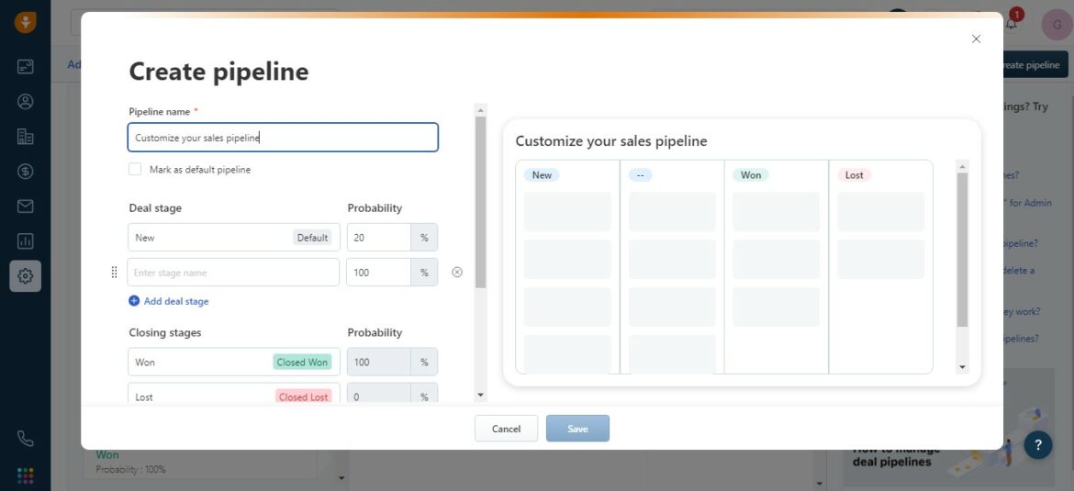Open the Deals dollar icon in sidebar
This screenshot has width=1074, height=491.
click(26, 172)
